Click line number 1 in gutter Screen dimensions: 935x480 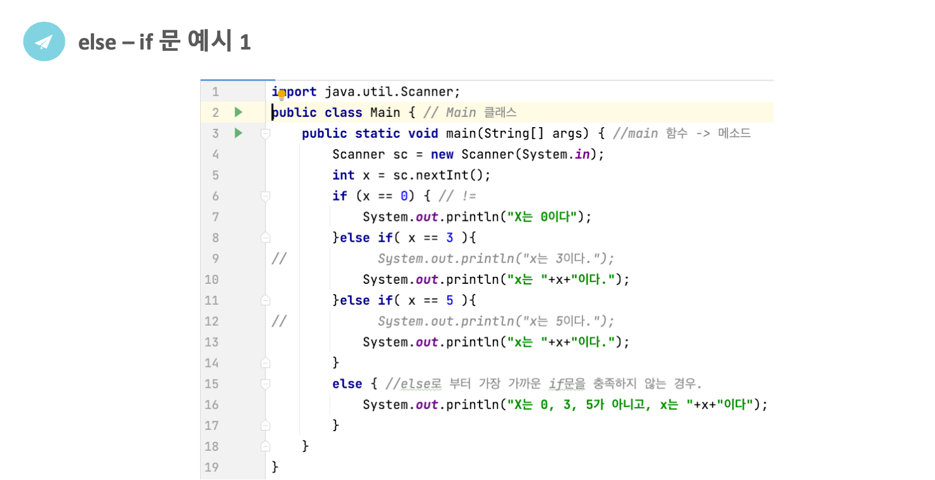(x=215, y=92)
